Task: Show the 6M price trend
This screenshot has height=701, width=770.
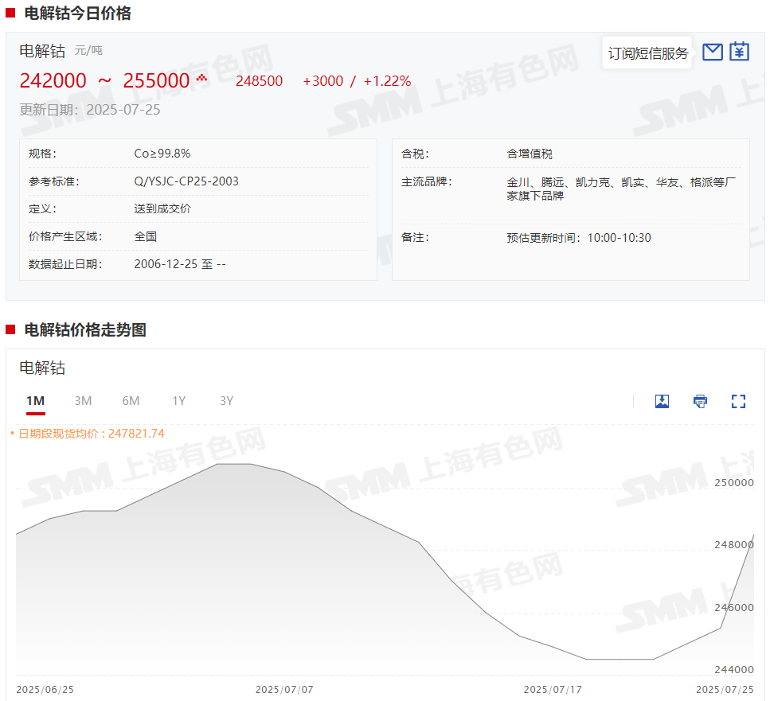Action: click(131, 401)
